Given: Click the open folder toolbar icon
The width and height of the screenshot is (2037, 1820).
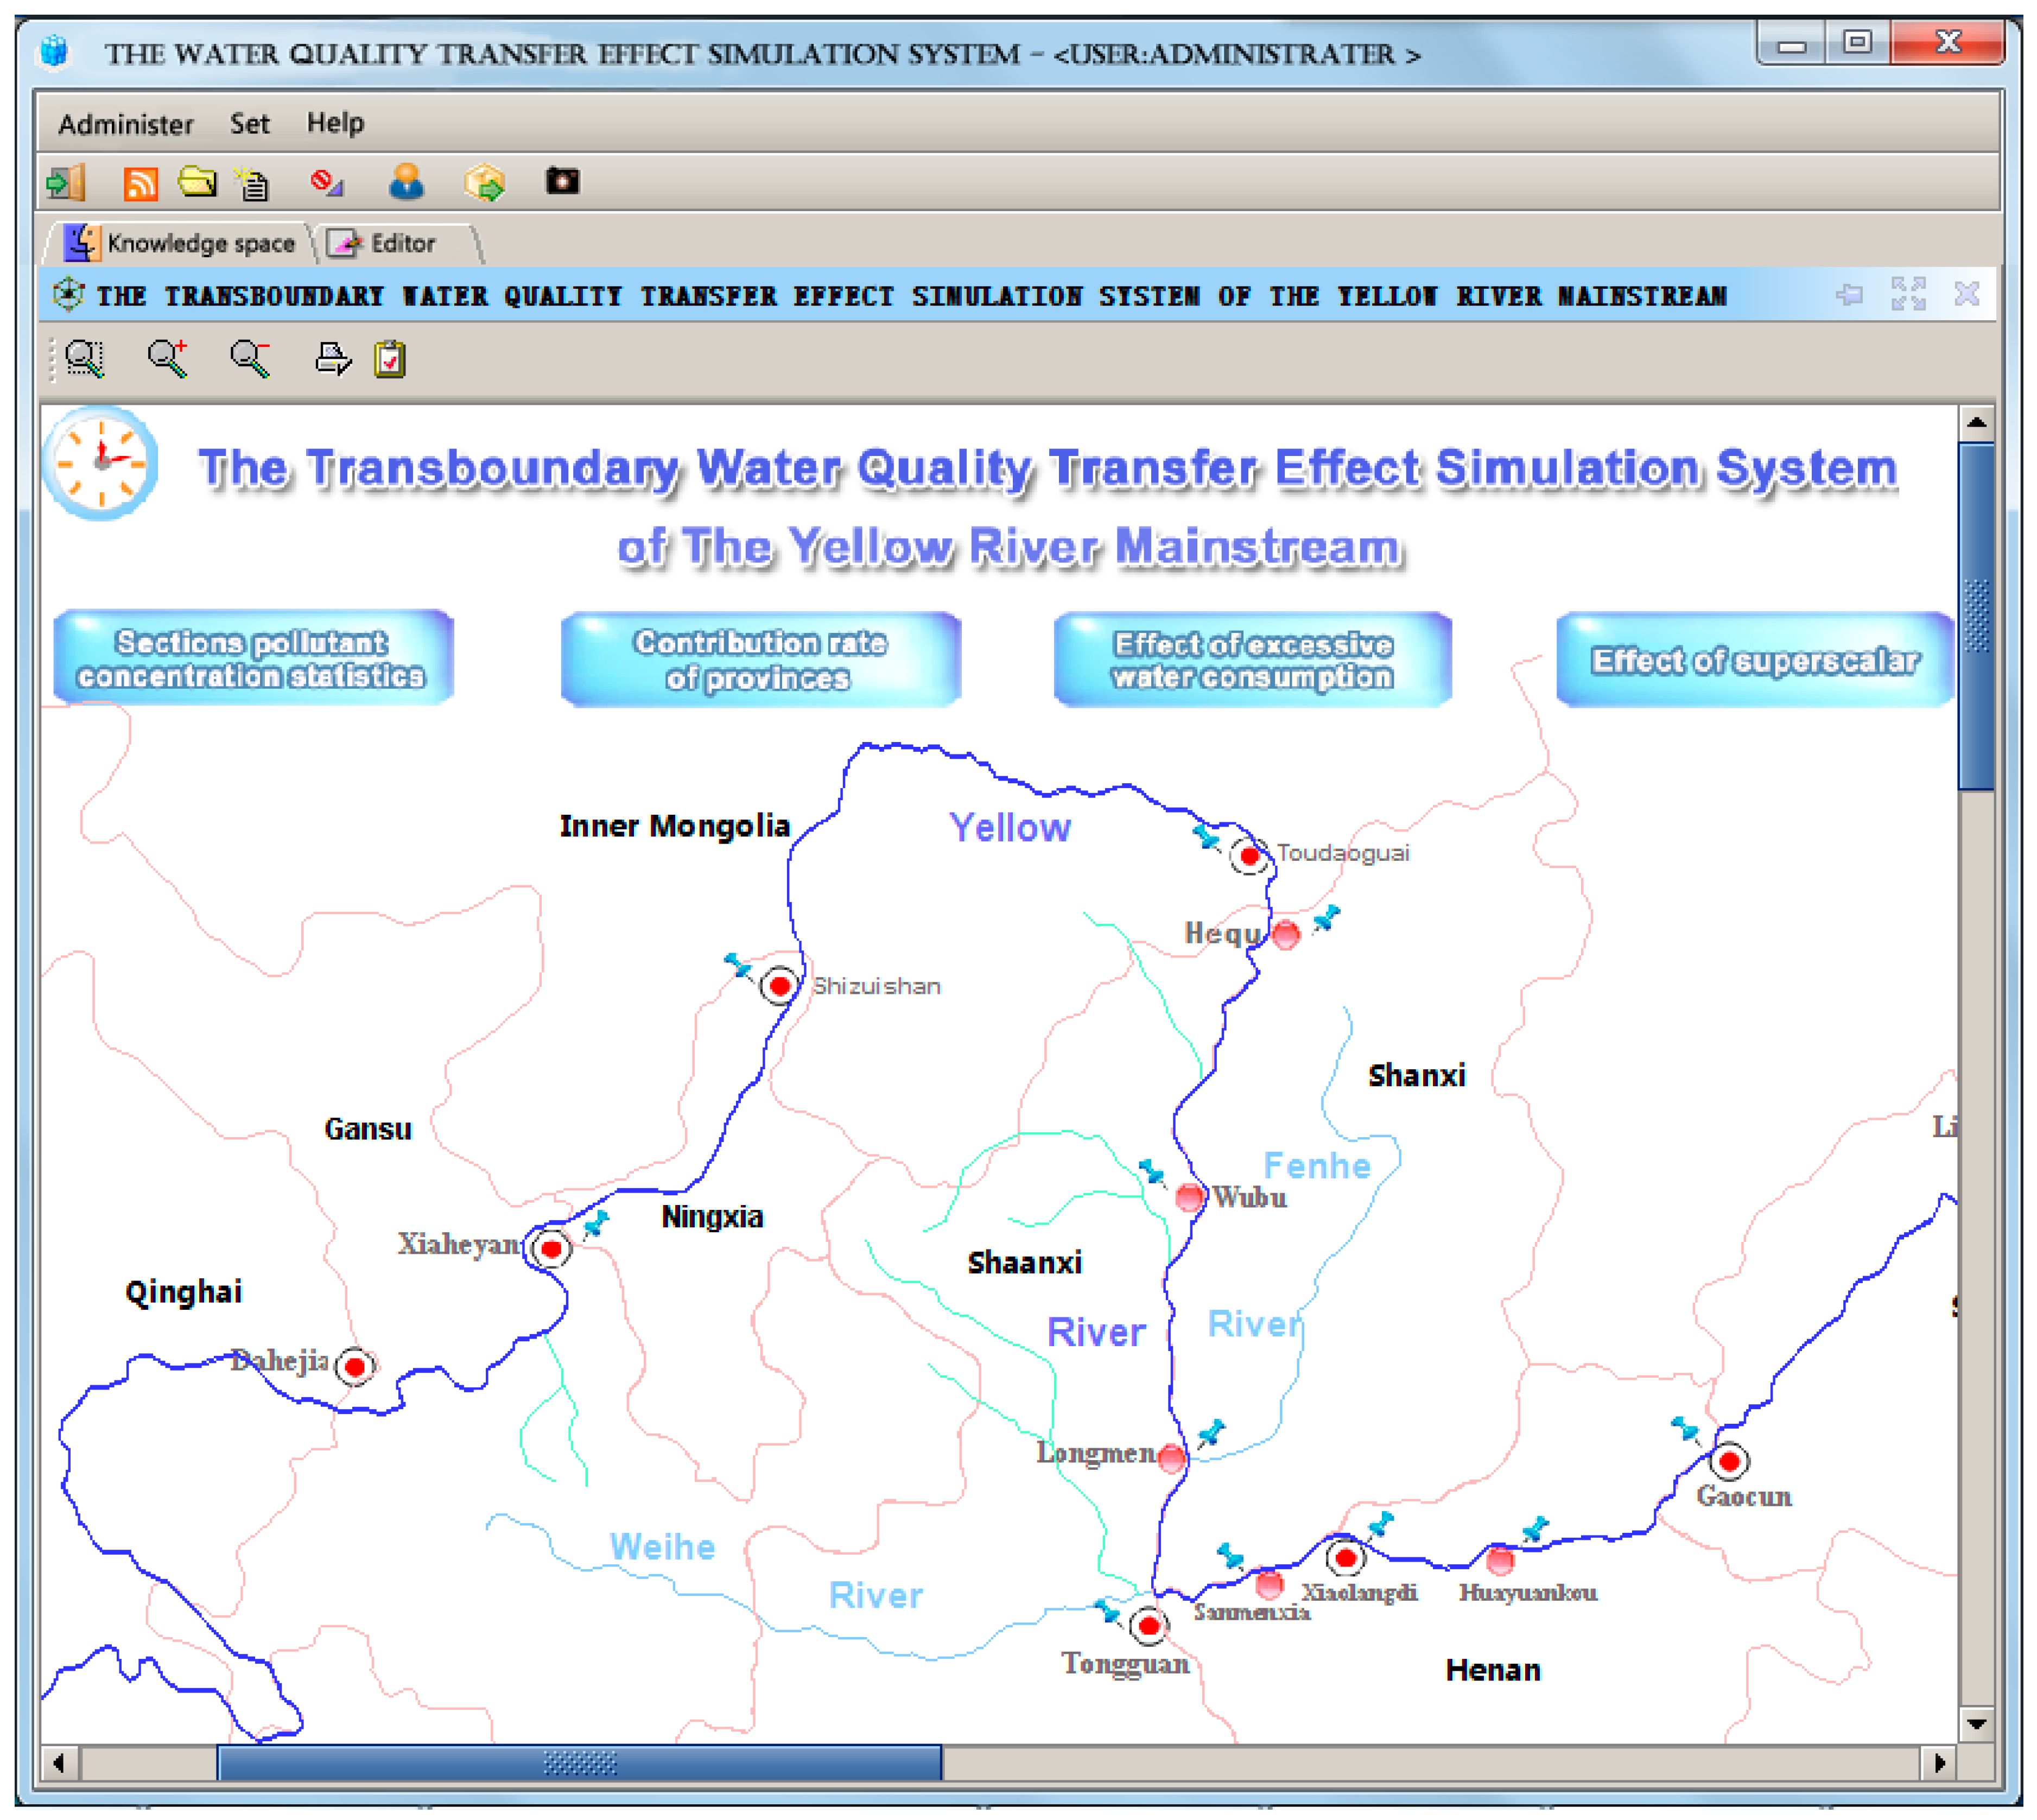Looking at the screenshot, I should coord(197,182).
